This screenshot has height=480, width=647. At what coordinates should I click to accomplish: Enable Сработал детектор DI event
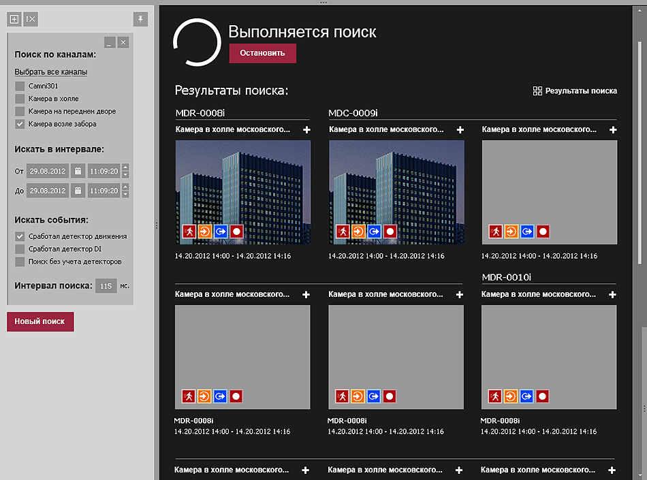click(x=20, y=249)
